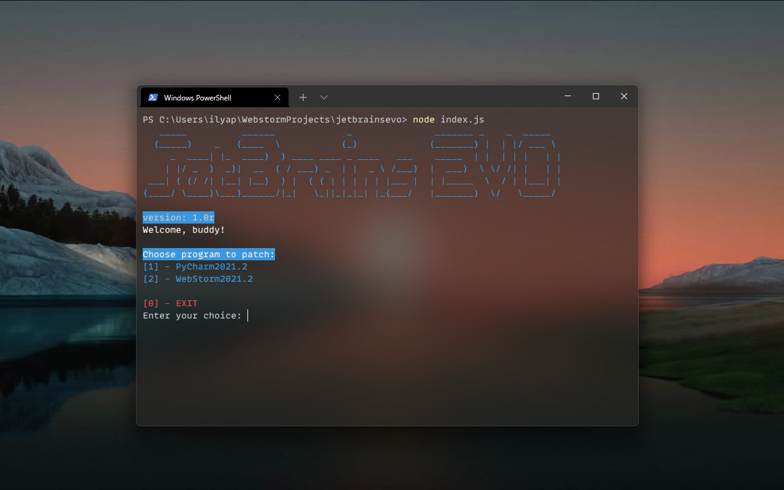This screenshot has height=490, width=784.
Task: Open a new terminal tab with plus button
Action: [x=303, y=97]
